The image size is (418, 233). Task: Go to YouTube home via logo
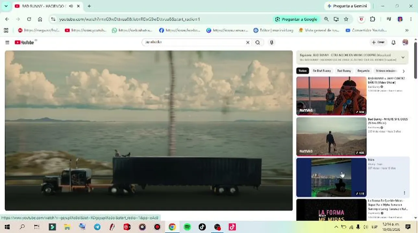(24, 42)
